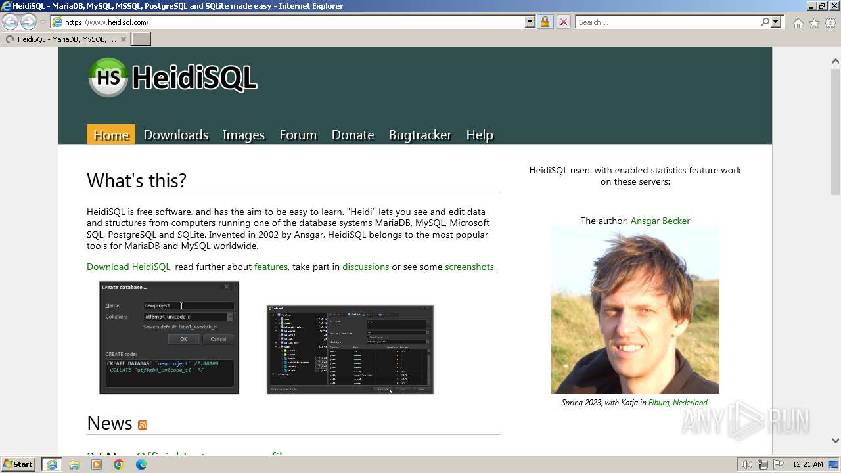Click the security lock icon
Viewport: 841px width, 473px height.
tap(545, 22)
